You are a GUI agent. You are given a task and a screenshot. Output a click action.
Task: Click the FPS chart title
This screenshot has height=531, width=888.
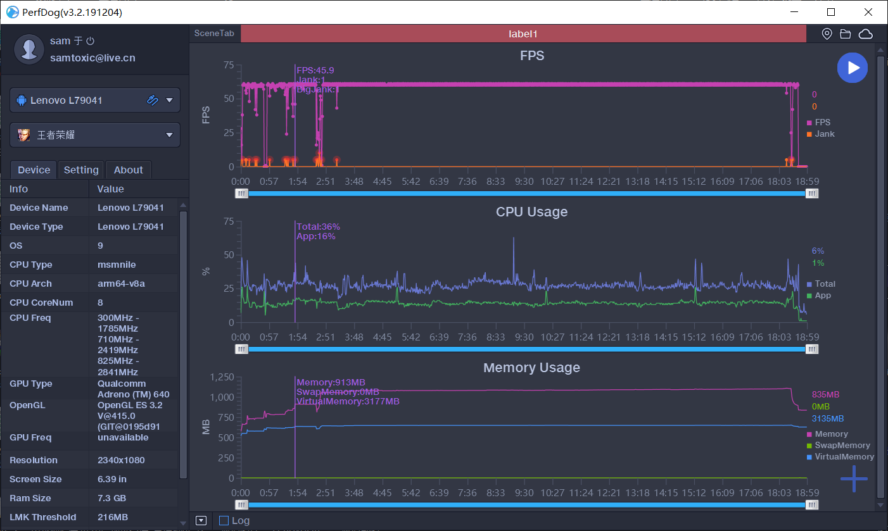point(532,55)
